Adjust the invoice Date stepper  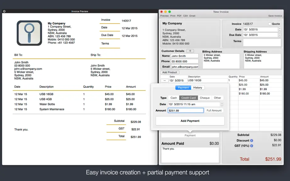pyautogui.click(x=280, y=29)
